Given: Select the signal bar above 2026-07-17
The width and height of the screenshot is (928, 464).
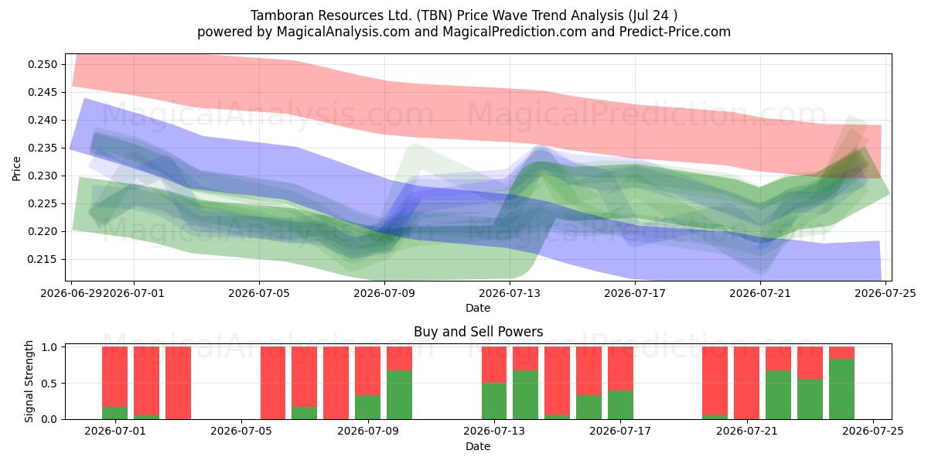Looking at the screenshot, I should pos(620,383).
